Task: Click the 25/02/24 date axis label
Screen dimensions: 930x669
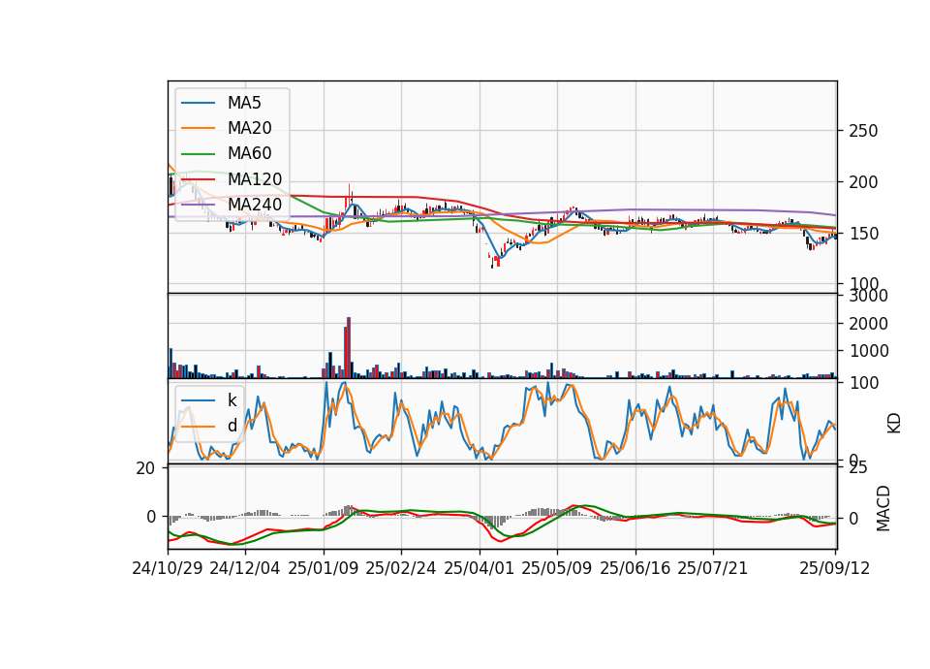Action: (401, 568)
